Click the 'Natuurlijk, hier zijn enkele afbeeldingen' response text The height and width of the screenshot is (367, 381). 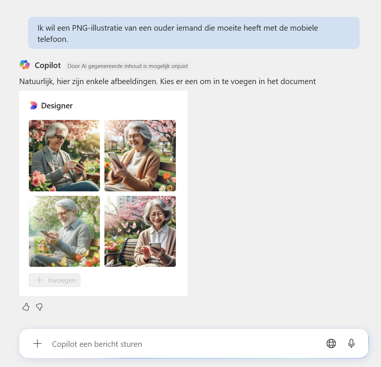click(x=167, y=81)
